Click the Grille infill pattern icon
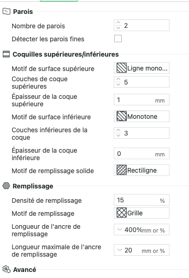This screenshot has height=278, width=189. pos(122,213)
